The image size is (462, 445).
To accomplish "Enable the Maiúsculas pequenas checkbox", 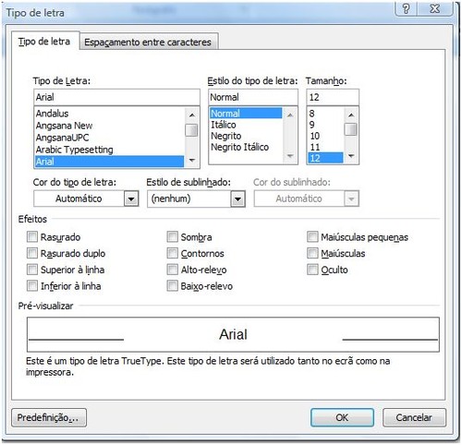I will pyautogui.click(x=312, y=237).
